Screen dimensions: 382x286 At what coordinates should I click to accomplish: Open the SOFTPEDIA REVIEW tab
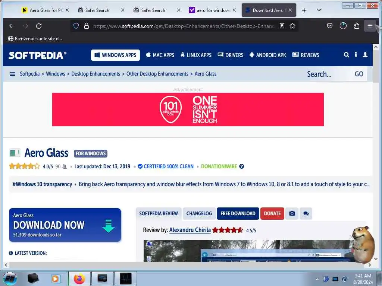coord(159,213)
